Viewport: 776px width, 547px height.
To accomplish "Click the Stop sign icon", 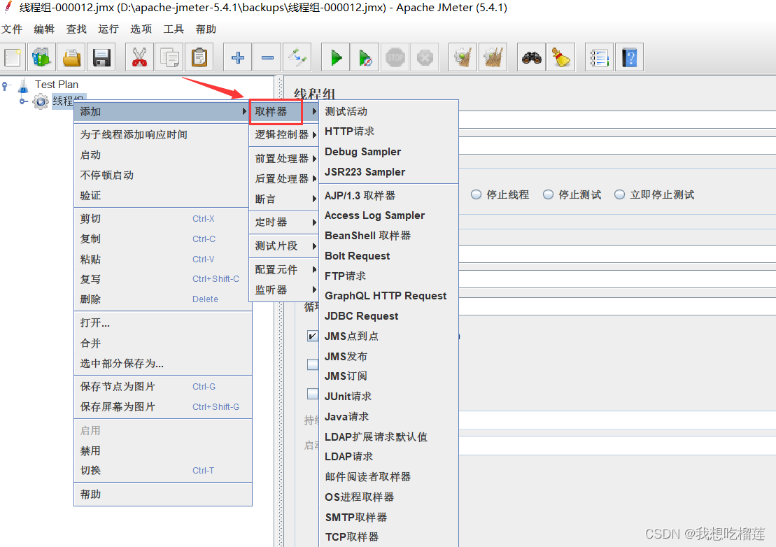I will [x=395, y=57].
